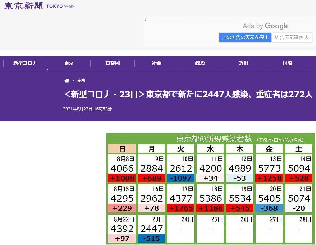Image resolution: width=316 pixels, height=245 pixels.
Task: Click the Ads by Google label
Action: (265, 26)
